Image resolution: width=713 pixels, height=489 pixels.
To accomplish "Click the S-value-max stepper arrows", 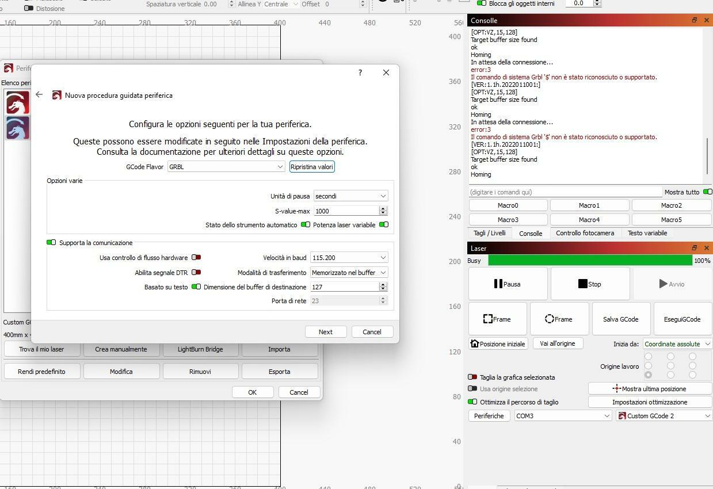I will [383, 211].
